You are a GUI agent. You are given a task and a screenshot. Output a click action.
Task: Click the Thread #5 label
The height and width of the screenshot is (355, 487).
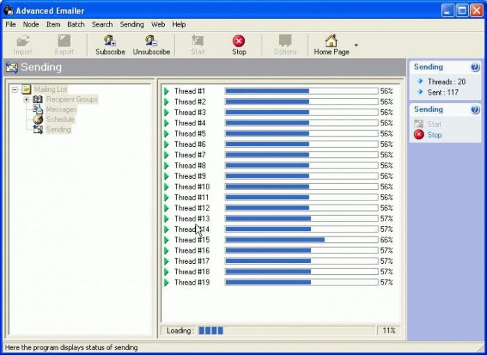click(x=190, y=134)
